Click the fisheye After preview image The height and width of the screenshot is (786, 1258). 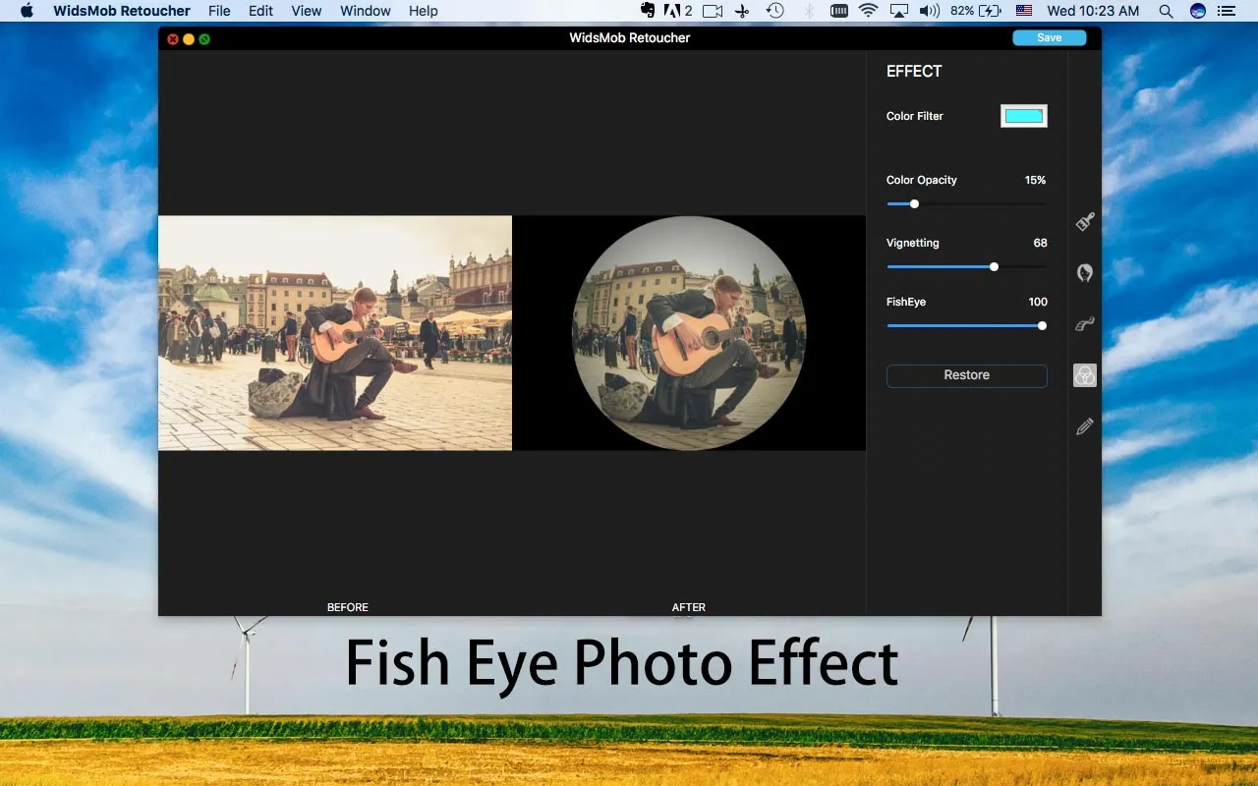click(x=689, y=333)
